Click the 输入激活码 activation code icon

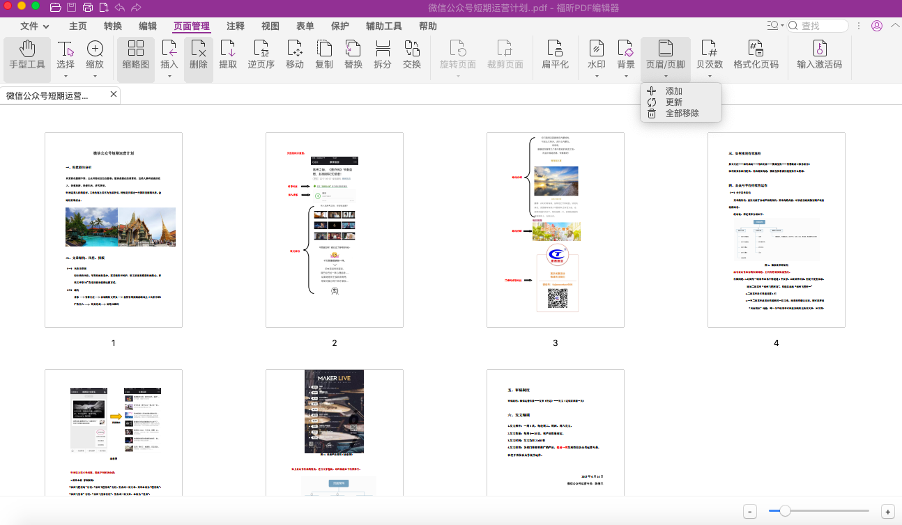point(819,55)
